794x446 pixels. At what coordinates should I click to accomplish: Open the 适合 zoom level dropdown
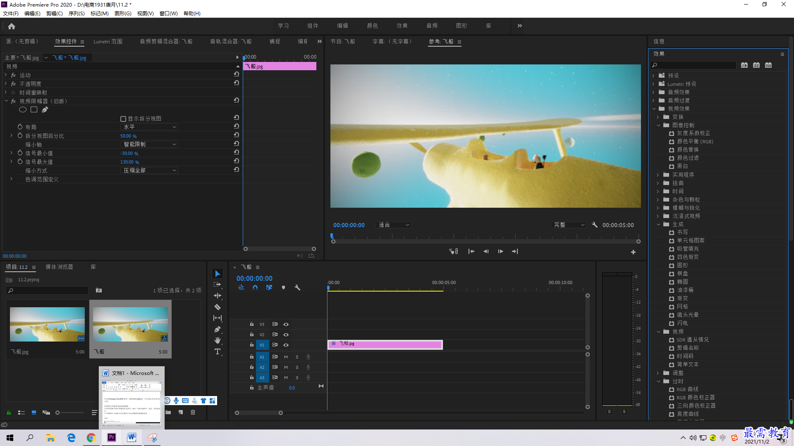(393, 225)
